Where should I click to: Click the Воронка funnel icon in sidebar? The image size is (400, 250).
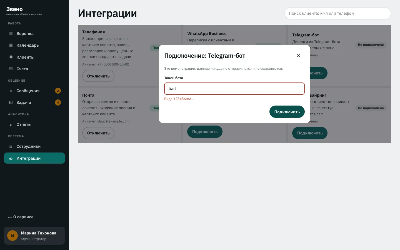pos(11,34)
